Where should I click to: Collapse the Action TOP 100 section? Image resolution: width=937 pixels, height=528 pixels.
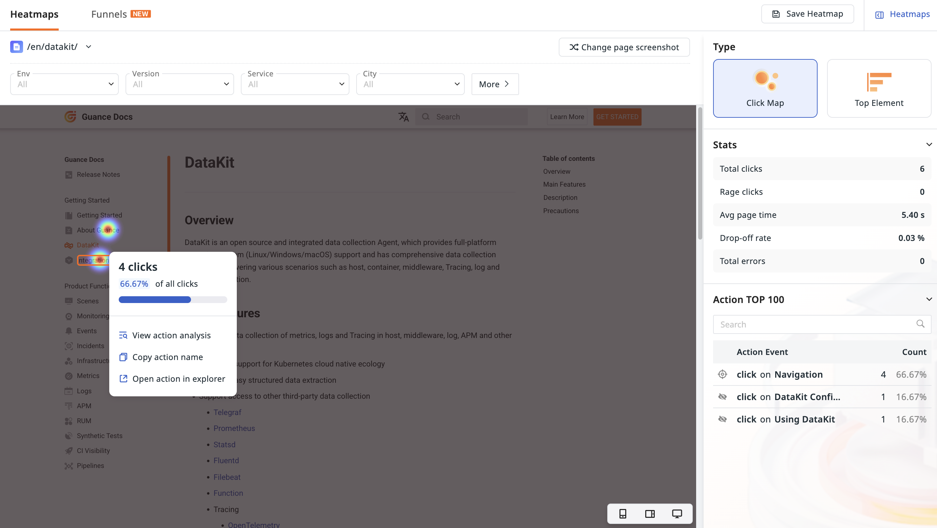pos(929,299)
